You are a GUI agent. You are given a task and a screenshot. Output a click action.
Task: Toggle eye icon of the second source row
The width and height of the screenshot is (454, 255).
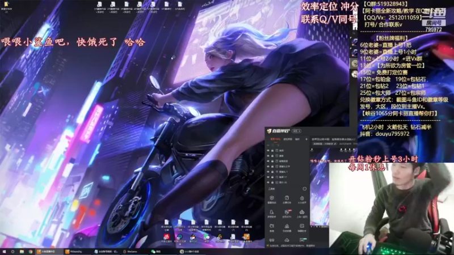coord(268,156)
